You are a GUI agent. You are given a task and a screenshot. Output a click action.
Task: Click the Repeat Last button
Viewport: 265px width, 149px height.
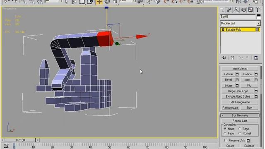coord(240,121)
